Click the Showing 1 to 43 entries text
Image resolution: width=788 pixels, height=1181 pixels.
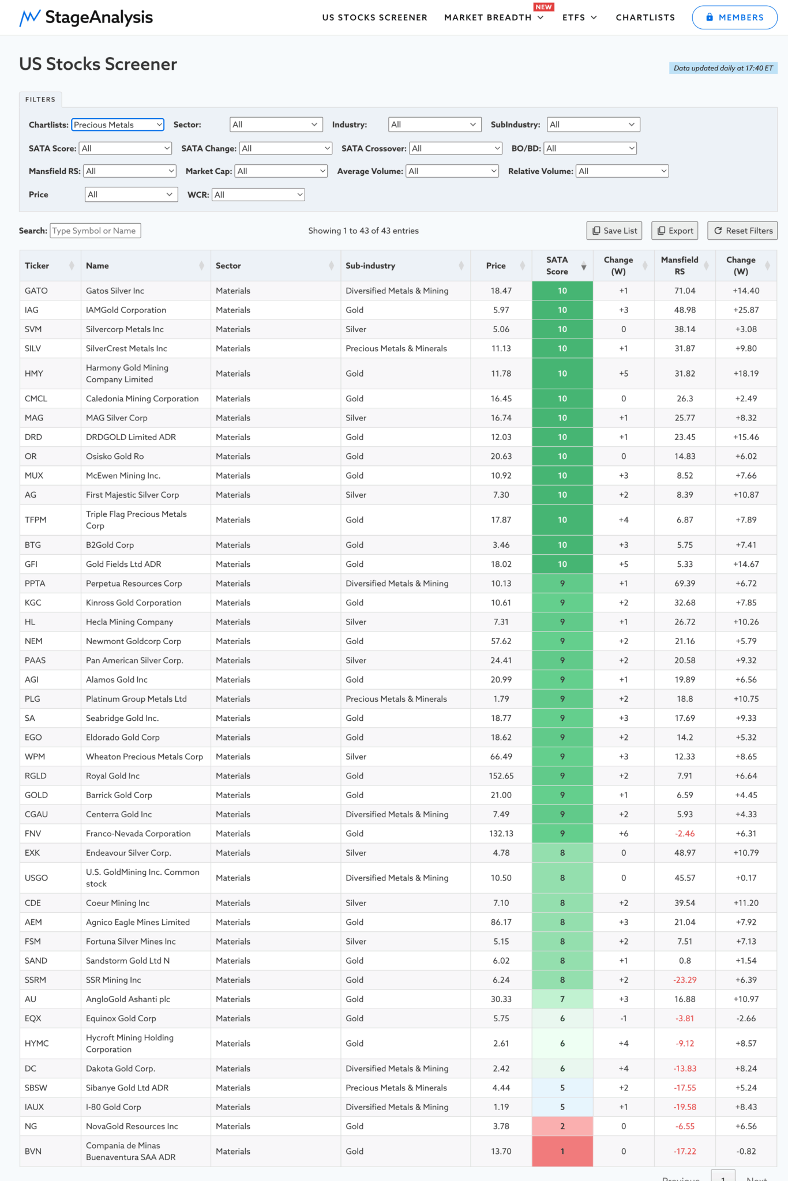click(363, 231)
